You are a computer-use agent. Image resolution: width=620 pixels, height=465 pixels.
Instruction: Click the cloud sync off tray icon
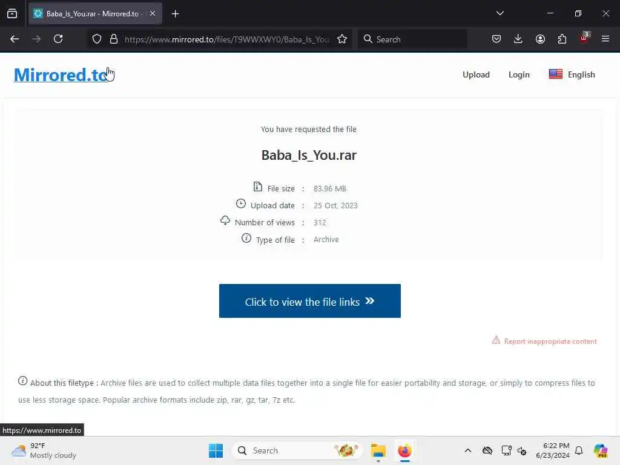(487, 450)
